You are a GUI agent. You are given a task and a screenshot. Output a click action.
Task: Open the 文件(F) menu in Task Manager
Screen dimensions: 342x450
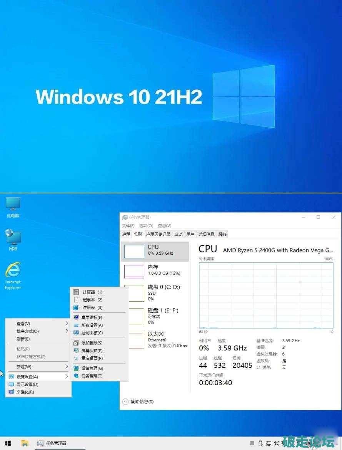point(128,226)
